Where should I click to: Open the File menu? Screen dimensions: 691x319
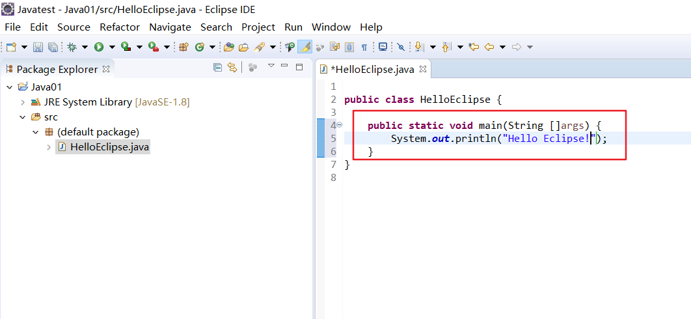pyautogui.click(x=13, y=27)
